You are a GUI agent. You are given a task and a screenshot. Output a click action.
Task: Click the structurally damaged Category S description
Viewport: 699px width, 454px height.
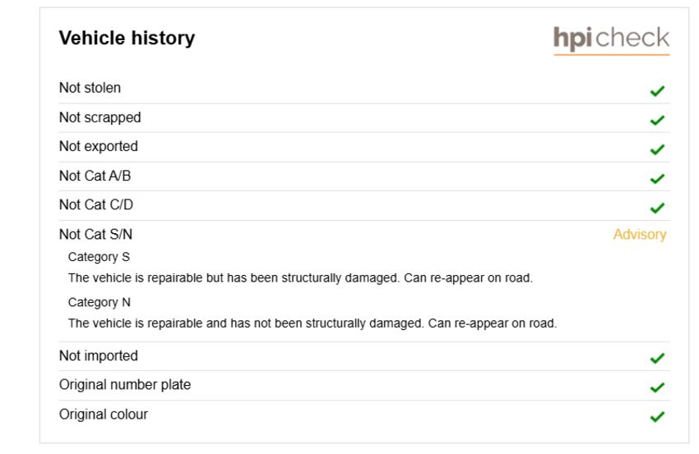(300, 277)
